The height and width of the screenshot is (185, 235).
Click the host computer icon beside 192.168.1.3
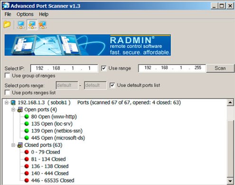pyautogui.click(x=13, y=103)
